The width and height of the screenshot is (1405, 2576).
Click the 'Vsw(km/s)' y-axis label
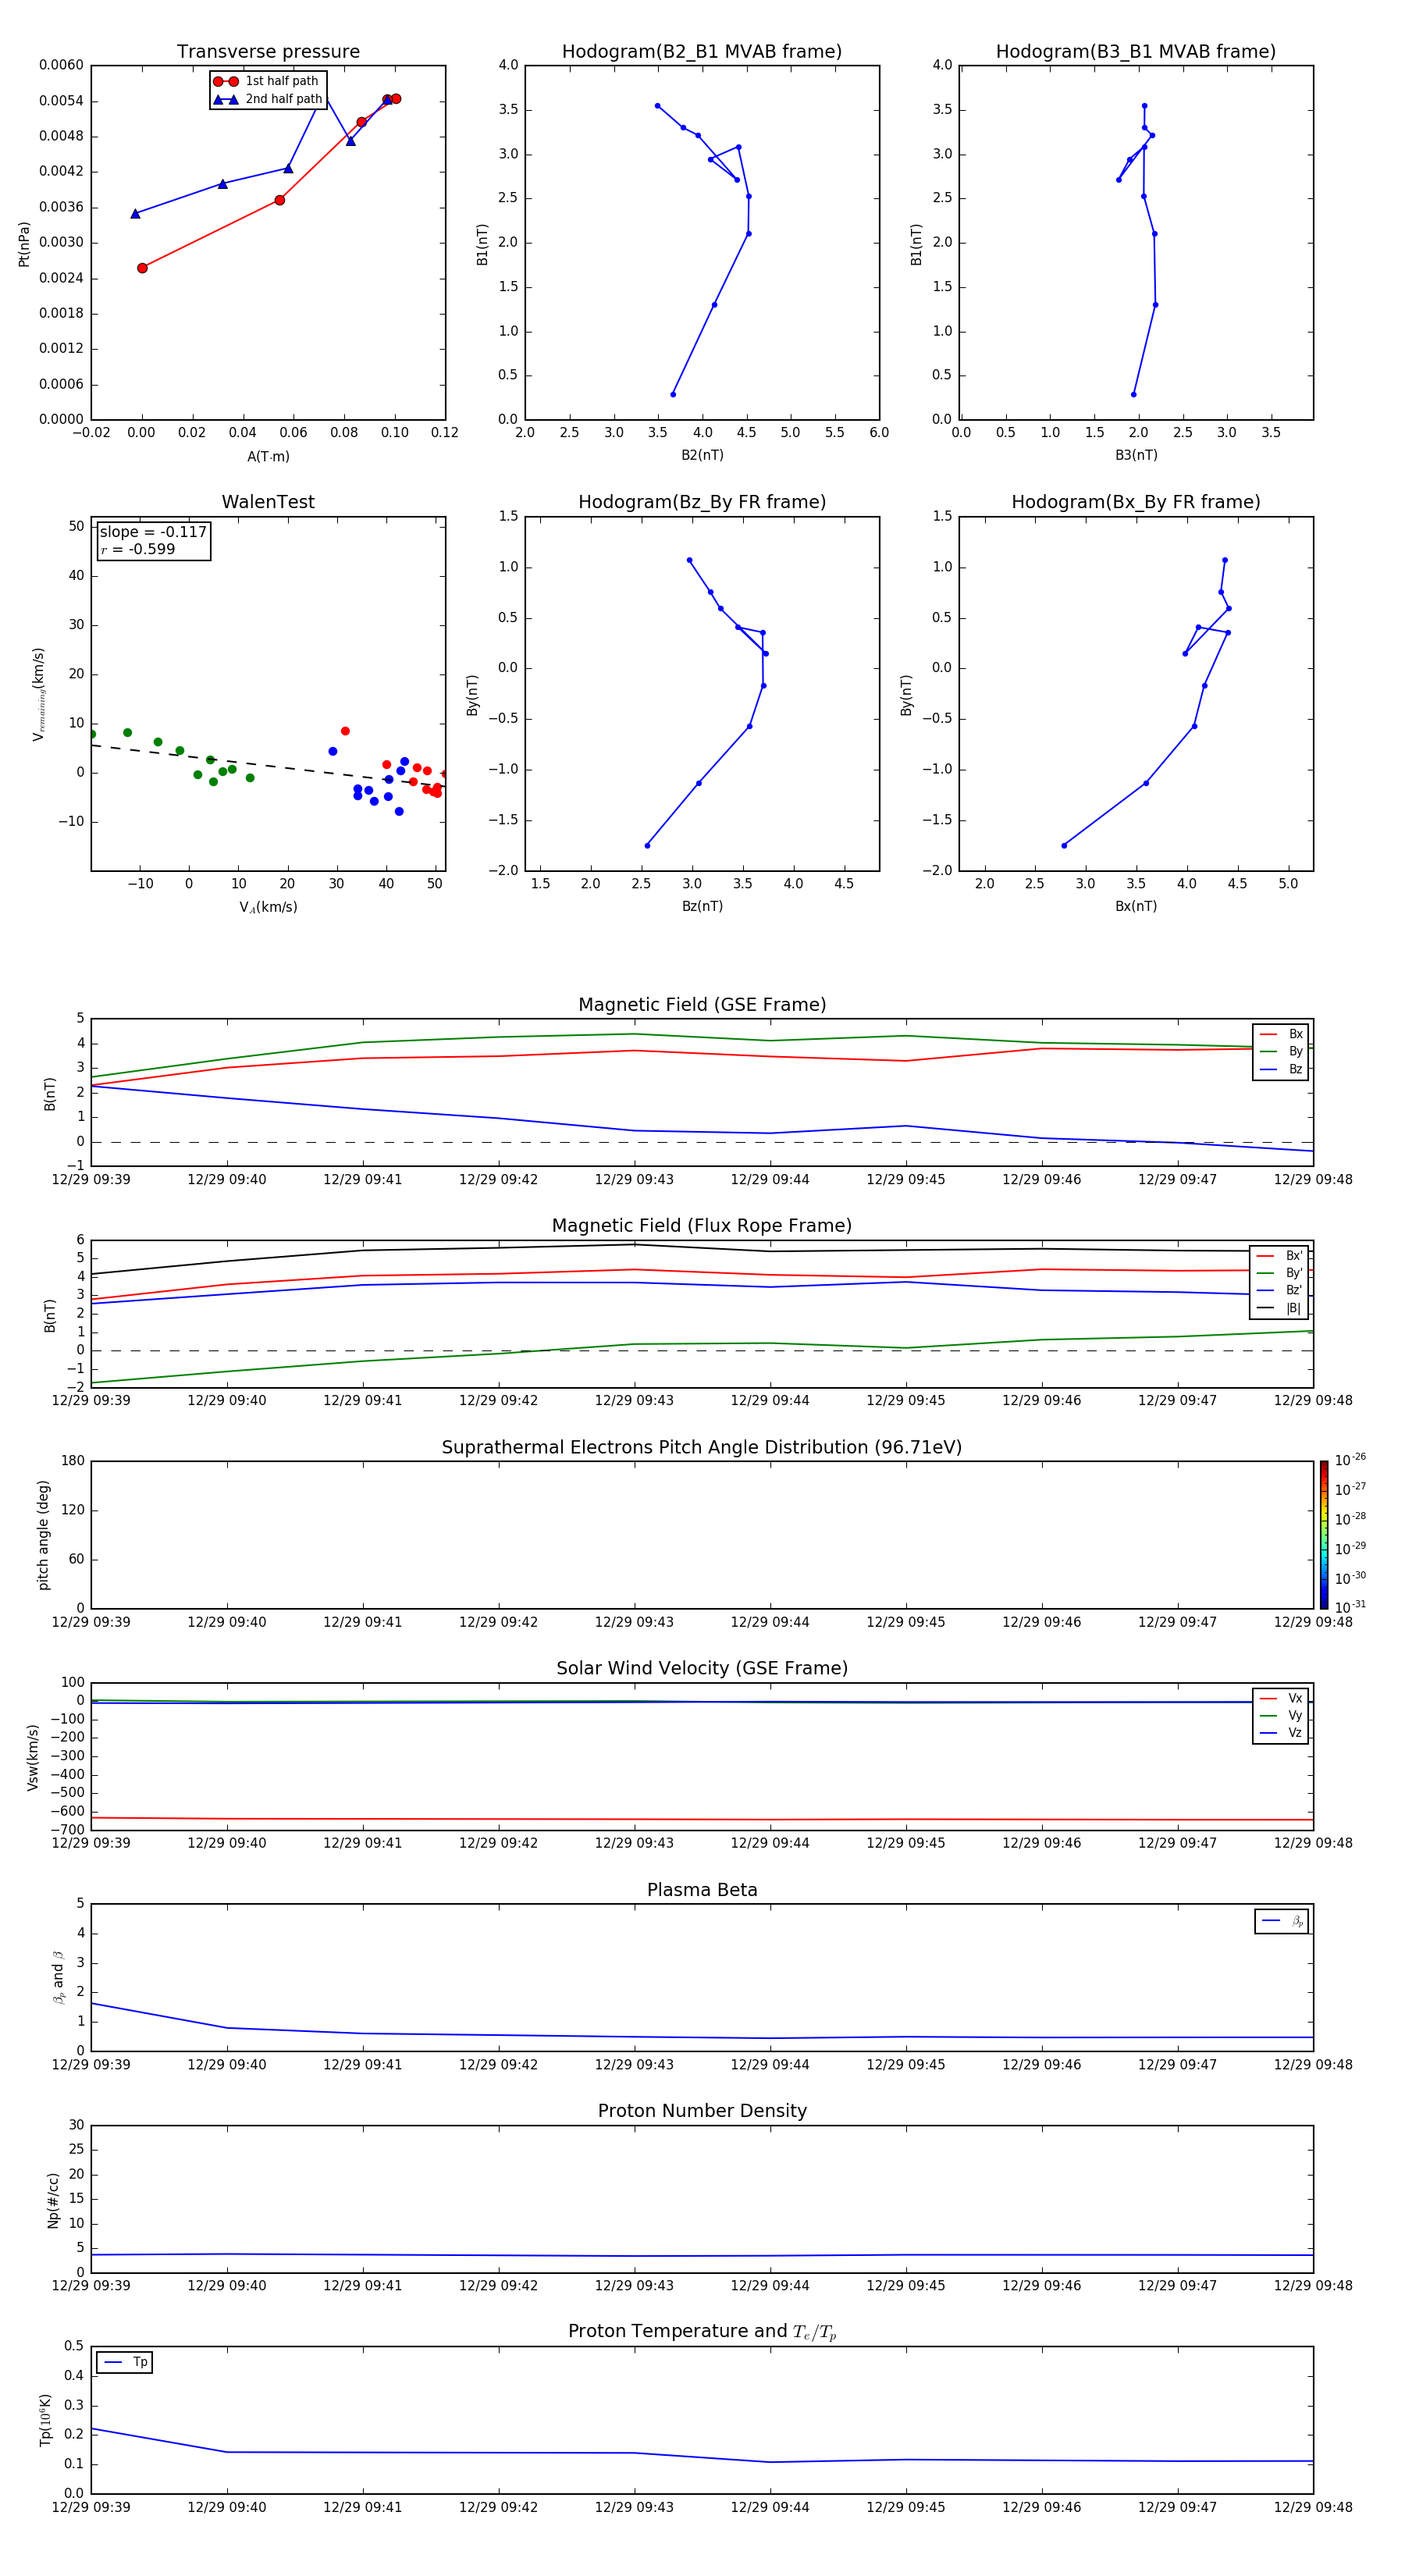click(x=33, y=1756)
